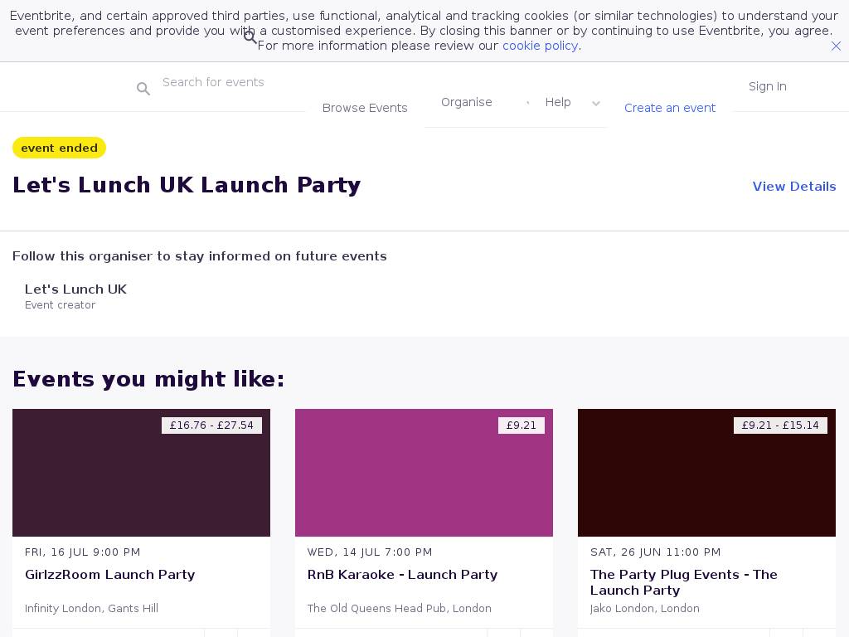Screen dimensions: 849x637
Task: Open GirlzzRoom Launch Party event image
Action: [x=141, y=473]
